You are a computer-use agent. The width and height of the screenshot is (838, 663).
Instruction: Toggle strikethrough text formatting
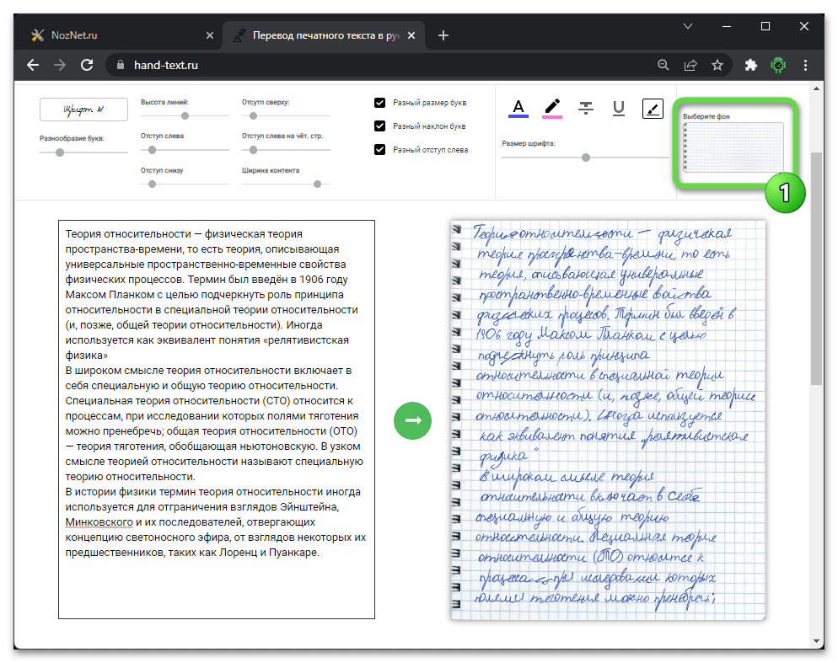click(x=586, y=108)
